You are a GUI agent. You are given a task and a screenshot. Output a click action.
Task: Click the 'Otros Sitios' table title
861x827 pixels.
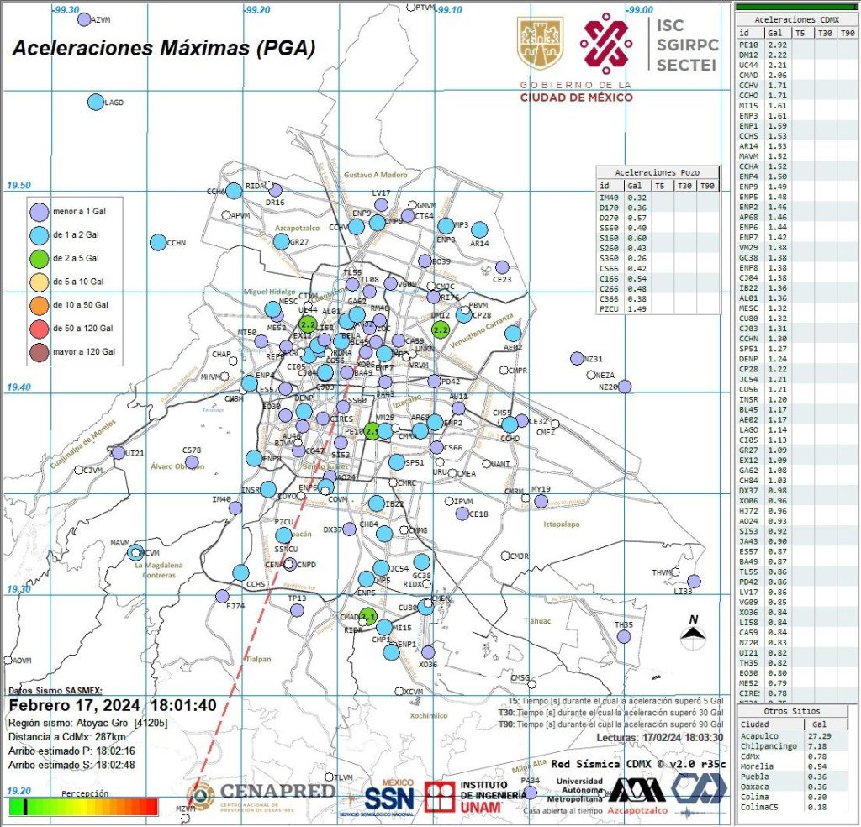point(791,711)
